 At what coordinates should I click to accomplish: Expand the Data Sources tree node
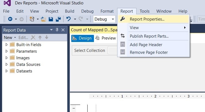[7, 65]
